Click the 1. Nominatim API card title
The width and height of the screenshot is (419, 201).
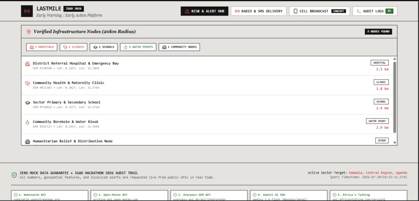pos(32,195)
